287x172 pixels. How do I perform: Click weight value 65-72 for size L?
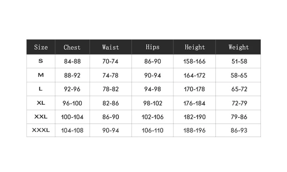239,89
